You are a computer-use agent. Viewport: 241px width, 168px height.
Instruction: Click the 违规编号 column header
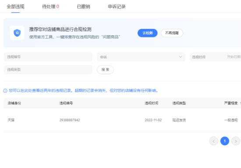pos(66,103)
